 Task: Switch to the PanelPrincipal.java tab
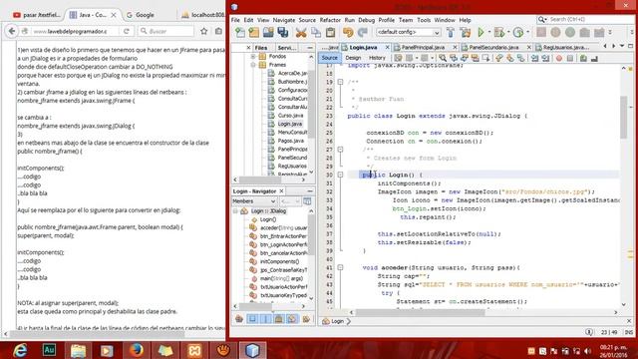click(x=423, y=48)
